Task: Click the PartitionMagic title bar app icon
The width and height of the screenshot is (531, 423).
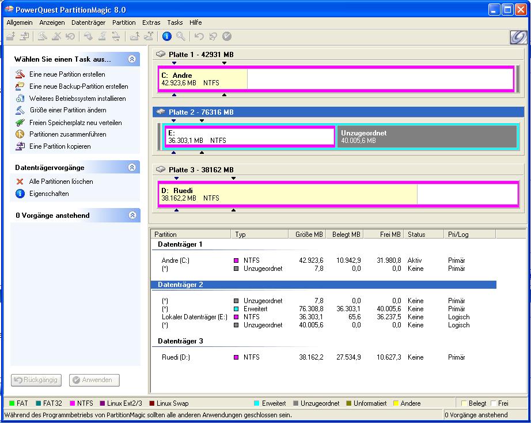Action: (x=9, y=9)
